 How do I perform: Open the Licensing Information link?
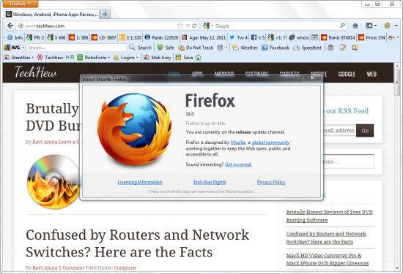click(x=140, y=182)
